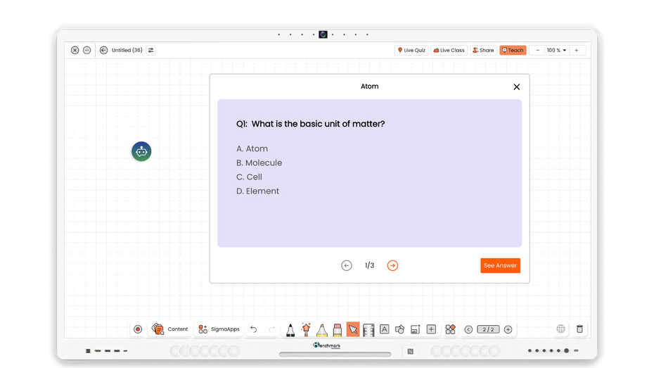Select the magic pen tool
654x368 pixels.
[x=306, y=329]
